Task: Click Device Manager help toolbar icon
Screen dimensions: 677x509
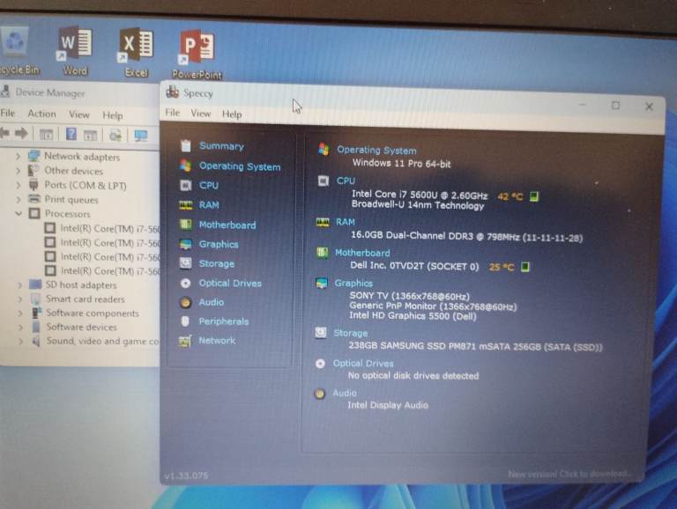Action: (71, 134)
